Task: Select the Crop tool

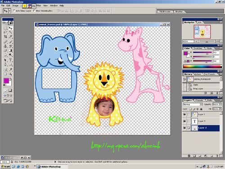Action: coord(5,37)
